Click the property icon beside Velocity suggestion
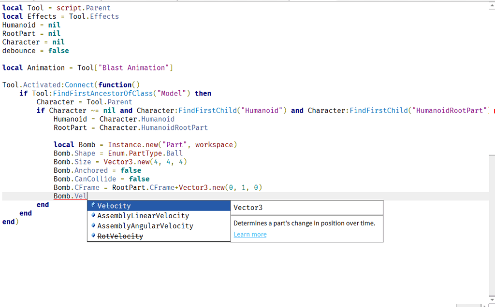 pos(93,206)
